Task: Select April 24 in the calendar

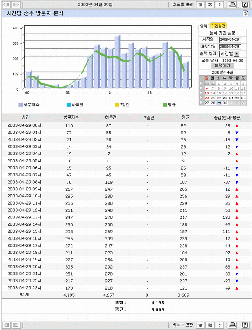Action: tap(231, 98)
